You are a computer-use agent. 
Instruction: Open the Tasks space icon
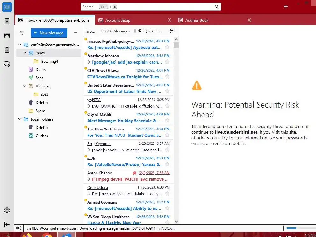tap(7, 50)
